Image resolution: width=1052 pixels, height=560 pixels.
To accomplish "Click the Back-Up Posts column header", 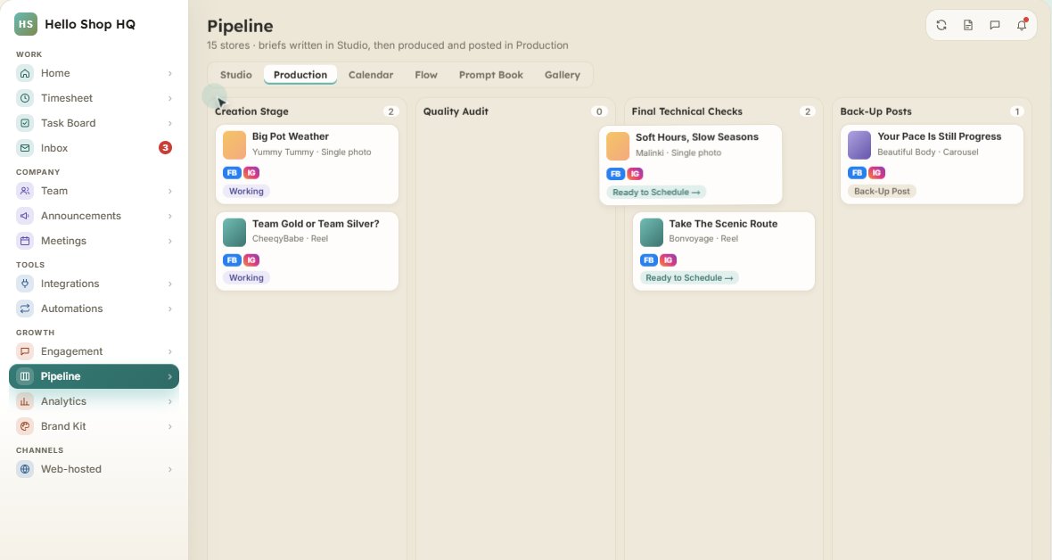I will 875,111.
